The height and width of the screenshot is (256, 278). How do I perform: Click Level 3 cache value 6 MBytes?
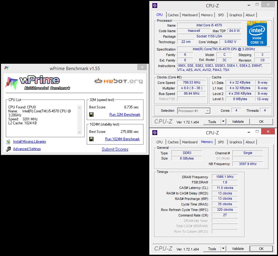pyautogui.click(x=240, y=99)
